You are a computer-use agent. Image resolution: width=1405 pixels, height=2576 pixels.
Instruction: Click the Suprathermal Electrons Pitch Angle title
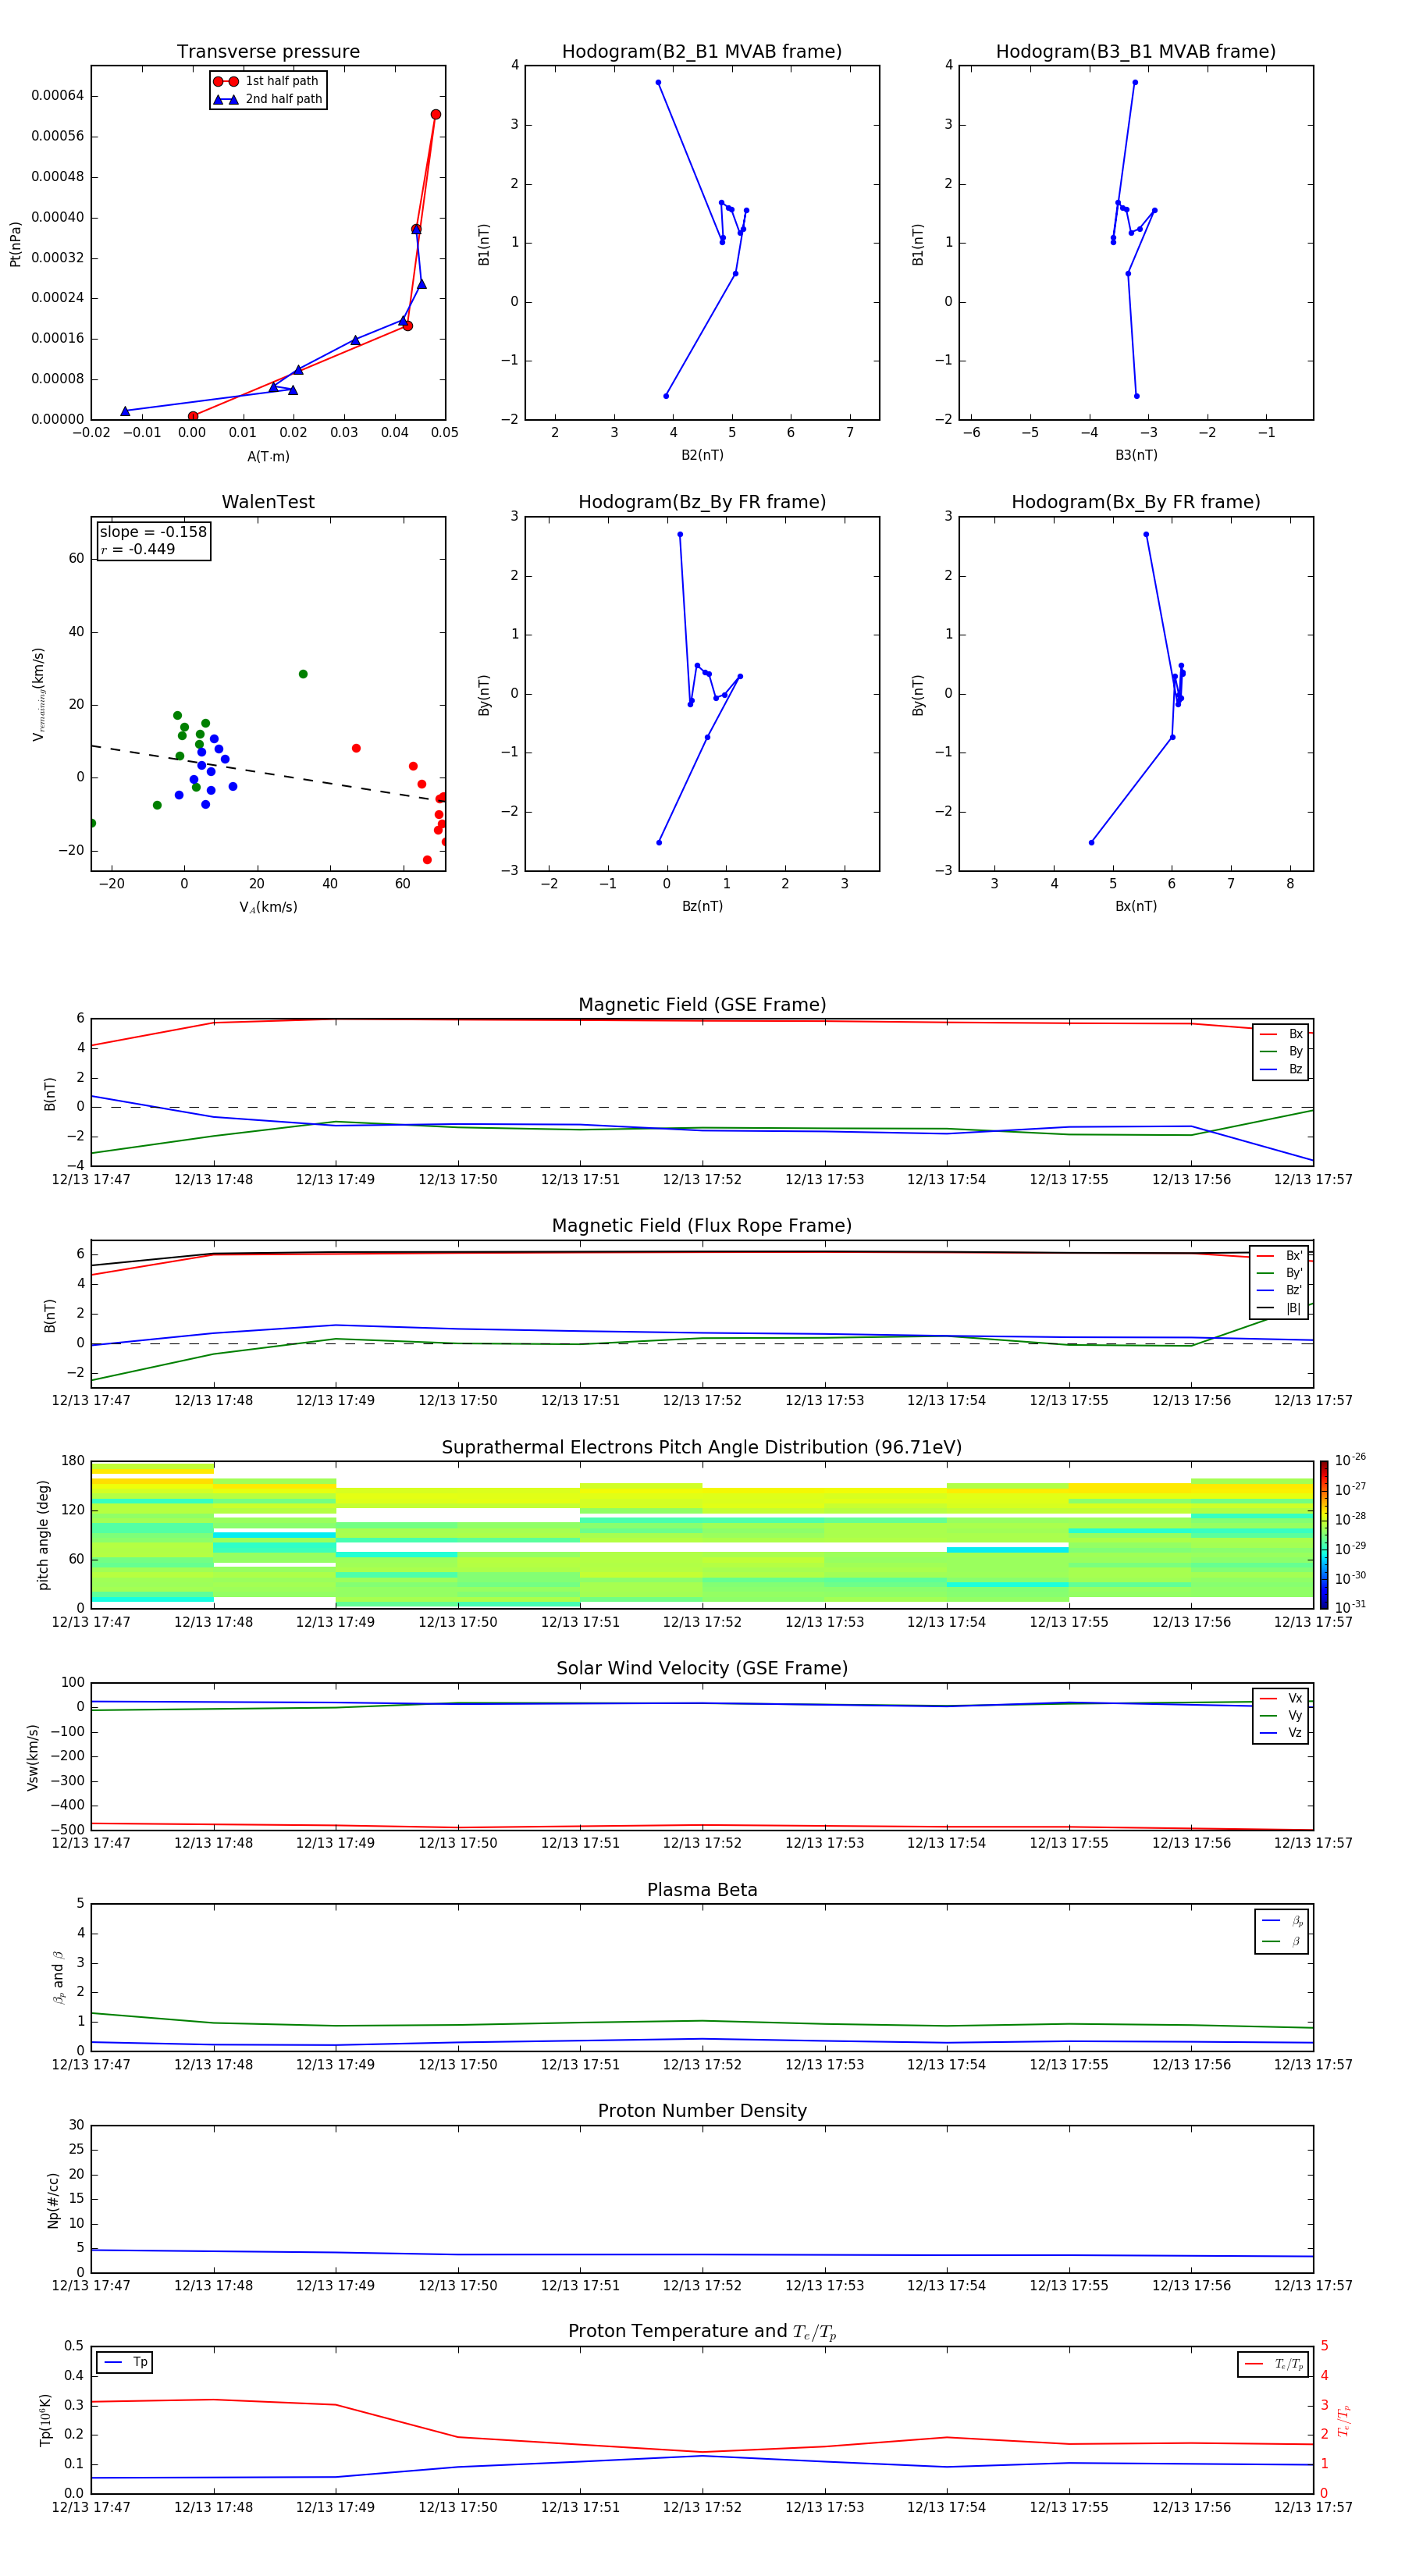coord(702,1447)
